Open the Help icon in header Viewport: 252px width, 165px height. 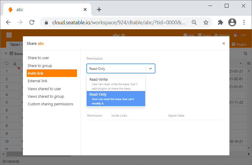[x=185, y=35]
